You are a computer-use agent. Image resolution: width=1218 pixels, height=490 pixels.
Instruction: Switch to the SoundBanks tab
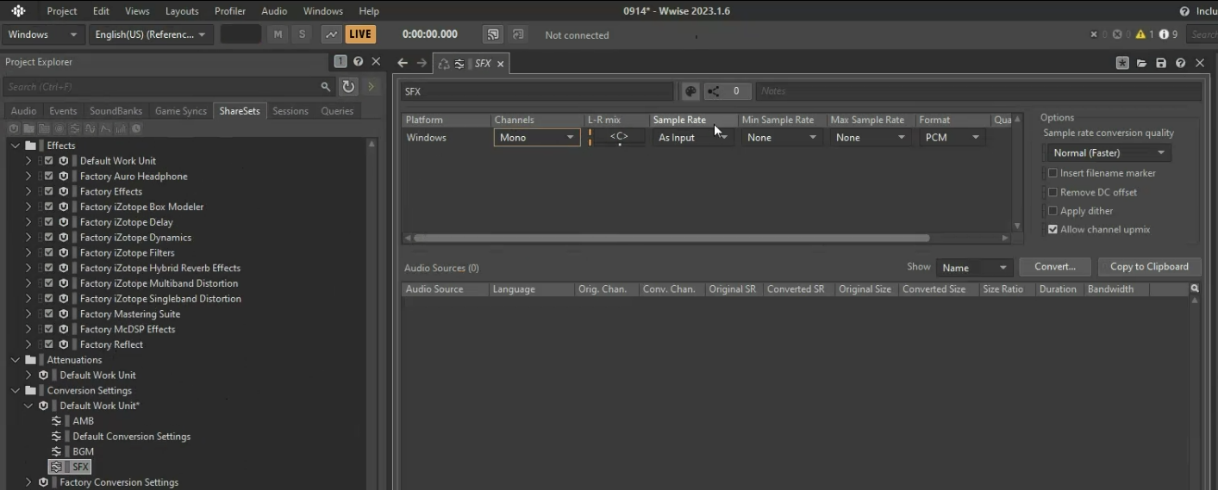tap(116, 111)
